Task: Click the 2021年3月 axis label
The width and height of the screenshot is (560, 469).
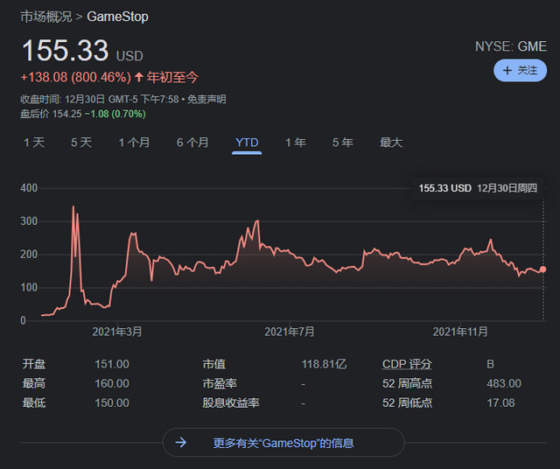Action: coord(117,332)
